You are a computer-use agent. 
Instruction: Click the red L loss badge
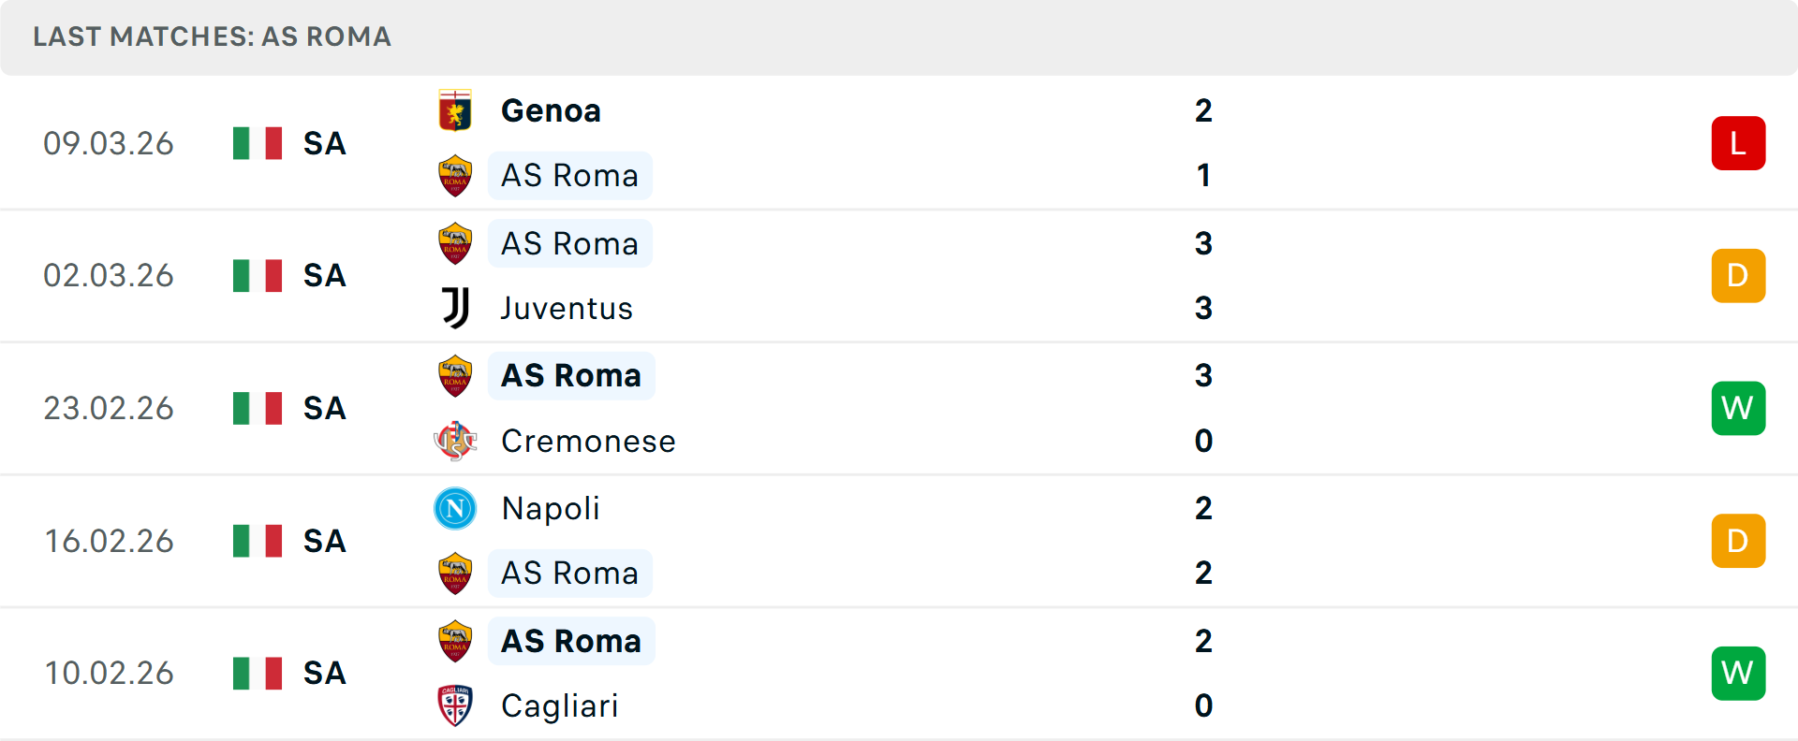pyautogui.click(x=1738, y=143)
